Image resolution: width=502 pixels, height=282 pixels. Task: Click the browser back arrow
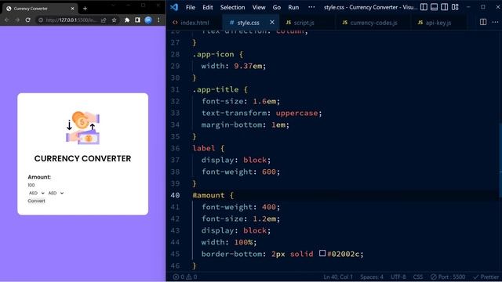[x=7, y=20]
